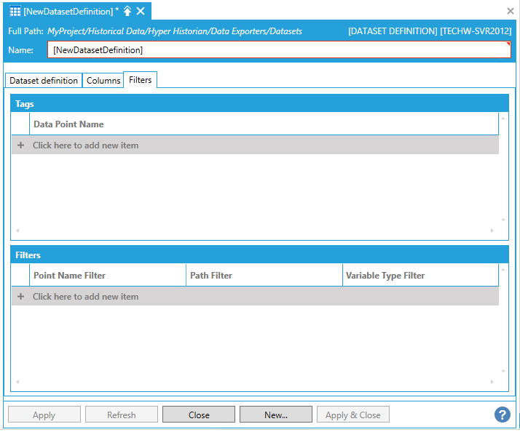
Task: Select the Filters tab
Action: (x=141, y=80)
